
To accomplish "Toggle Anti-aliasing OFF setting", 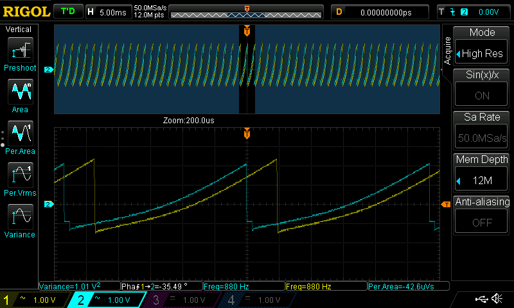I will click(481, 222).
